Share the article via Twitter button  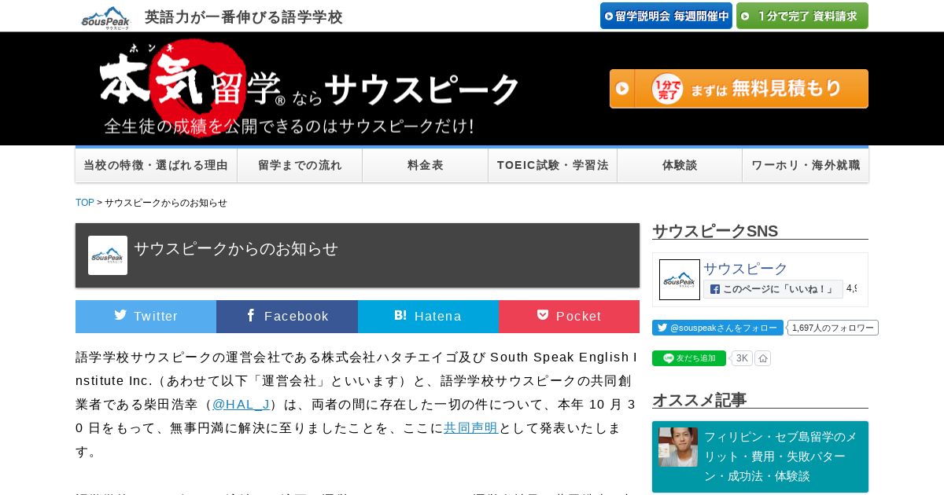[x=146, y=317]
